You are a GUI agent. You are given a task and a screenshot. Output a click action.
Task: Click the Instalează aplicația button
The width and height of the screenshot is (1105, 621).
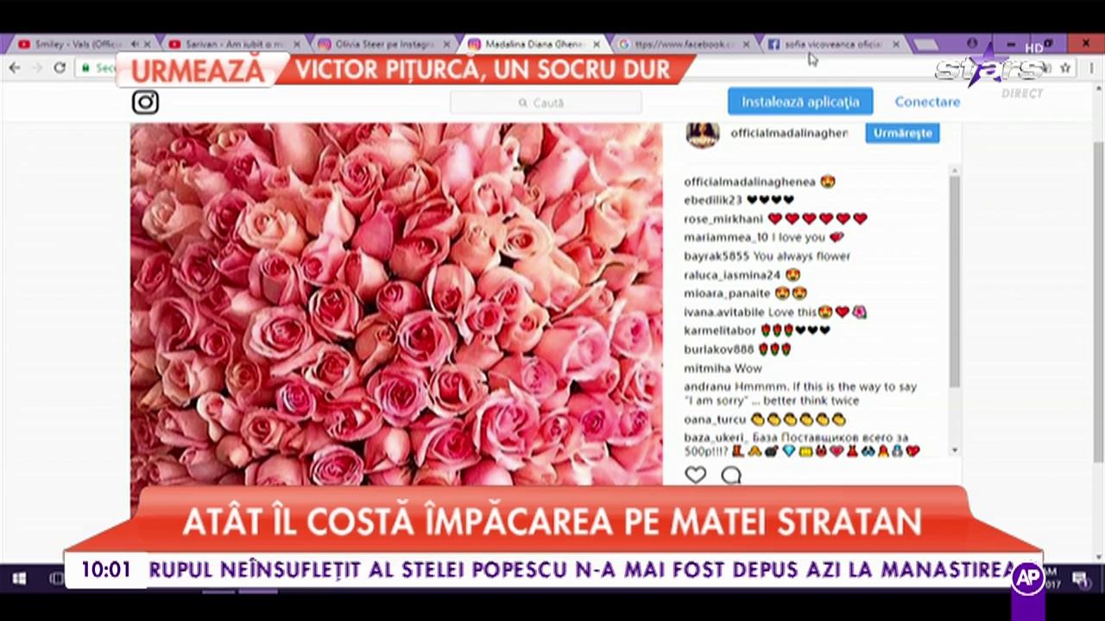tap(799, 101)
